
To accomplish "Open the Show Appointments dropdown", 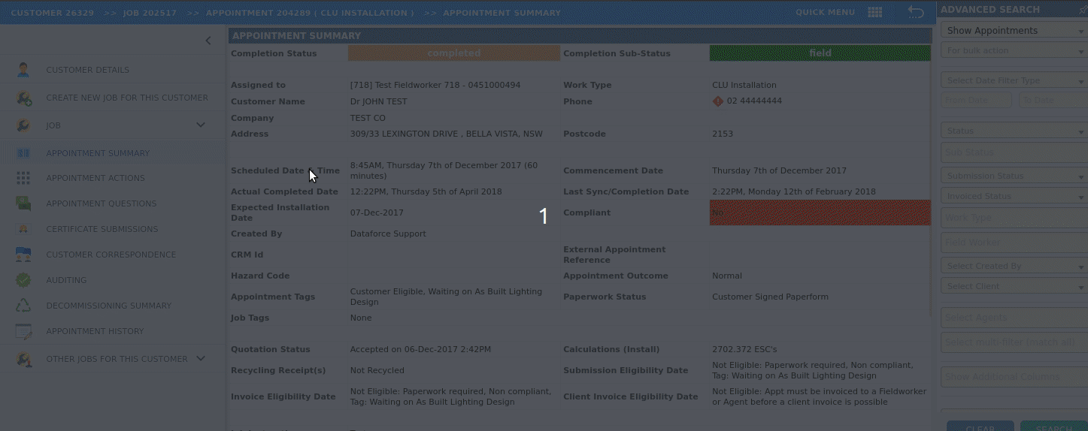I will (1013, 31).
